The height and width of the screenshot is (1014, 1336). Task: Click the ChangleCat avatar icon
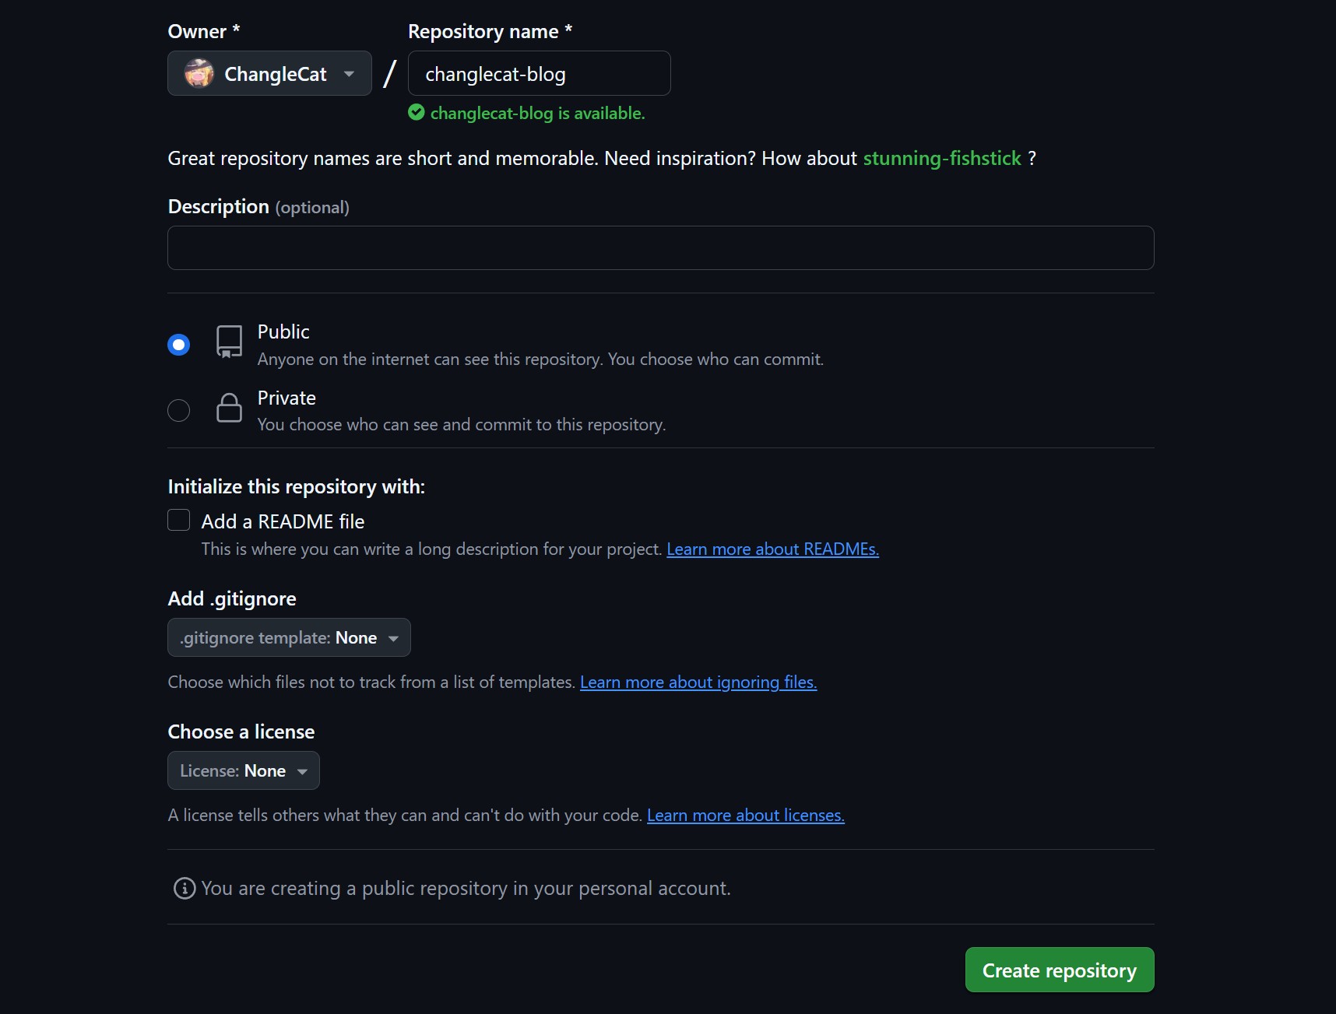(x=199, y=74)
